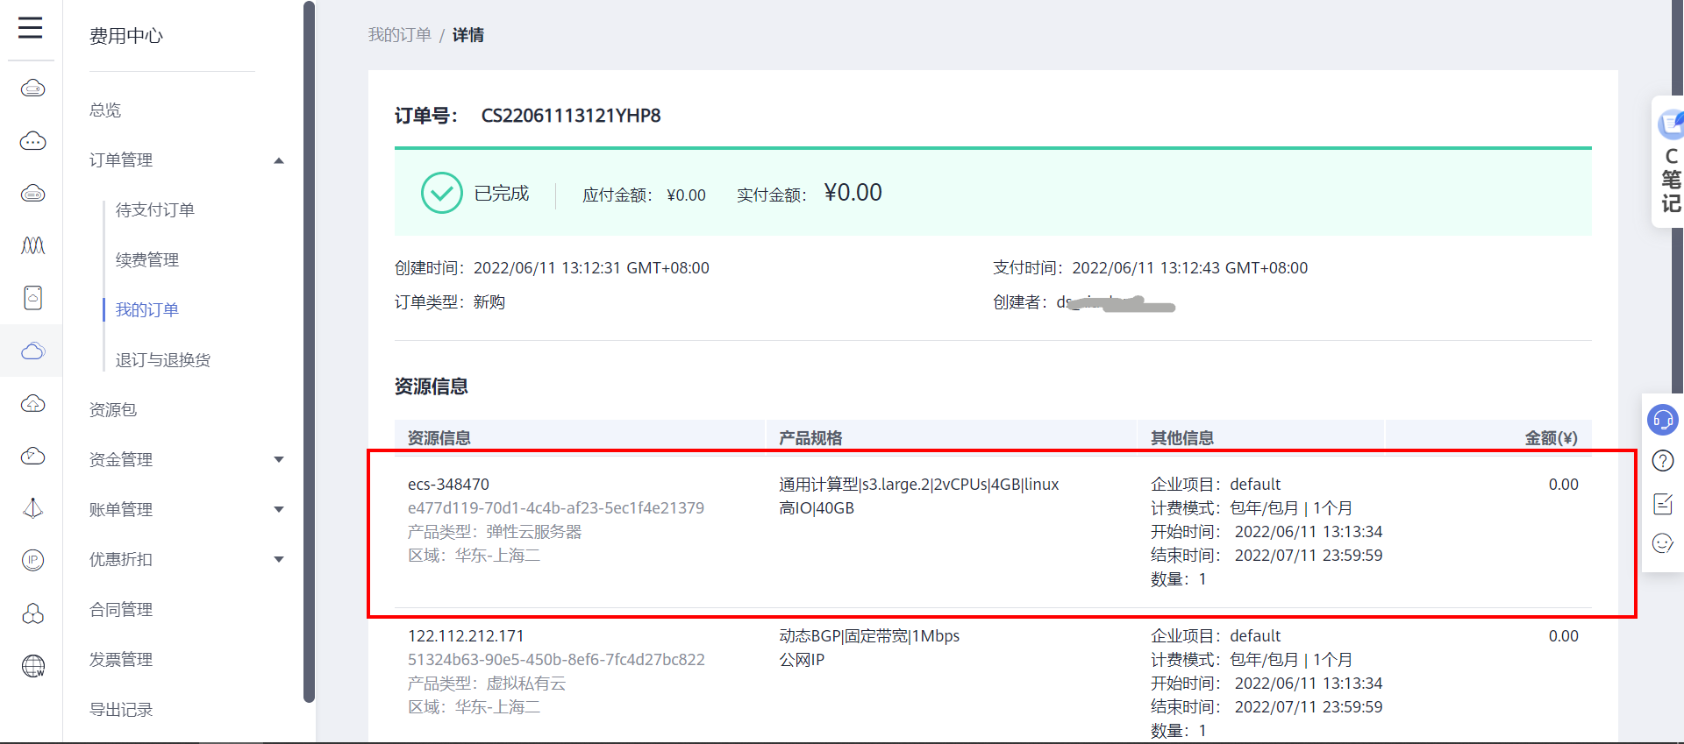Click 产品类型 弹性云服务器 text
Screen dimensions: 1684x744
(x=495, y=532)
